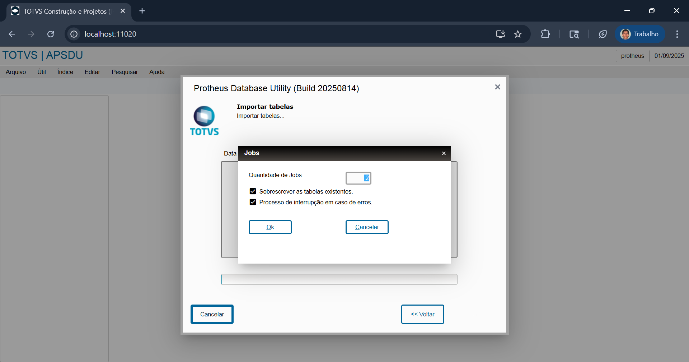The height and width of the screenshot is (362, 689).
Task: Open a new browser tab
Action: pos(142,11)
